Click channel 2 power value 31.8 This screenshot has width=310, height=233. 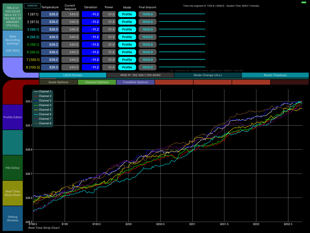tap(109, 22)
